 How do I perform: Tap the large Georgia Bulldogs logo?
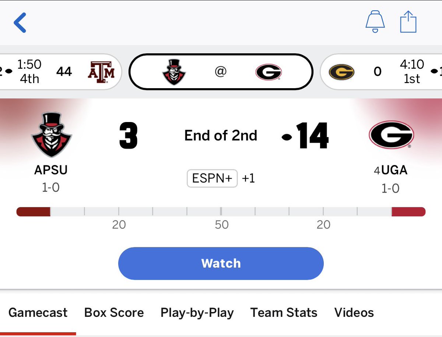tap(391, 135)
